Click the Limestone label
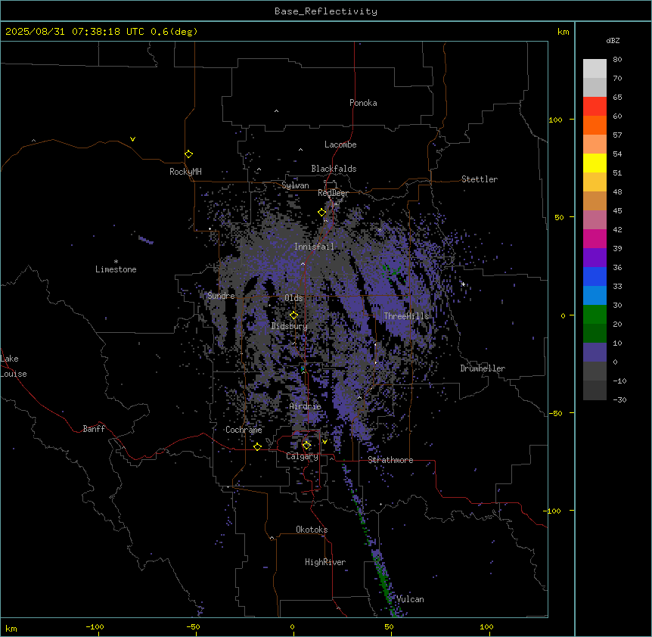The height and width of the screenshot is (637, 652). 116,269
